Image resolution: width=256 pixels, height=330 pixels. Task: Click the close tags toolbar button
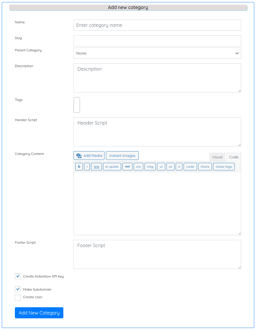click(224, 167)
